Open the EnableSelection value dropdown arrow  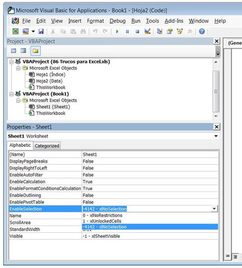tap(214, 209)
